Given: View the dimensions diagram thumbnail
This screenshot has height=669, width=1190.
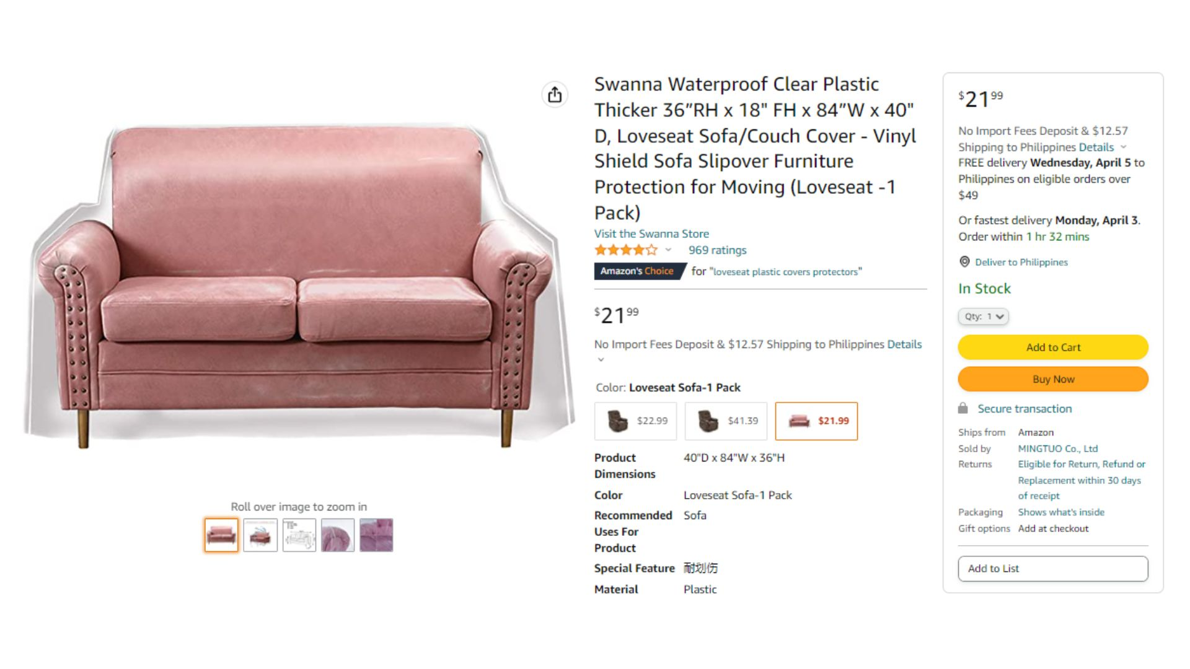Looking at the screenshot, I should click(x=299, y=535).
